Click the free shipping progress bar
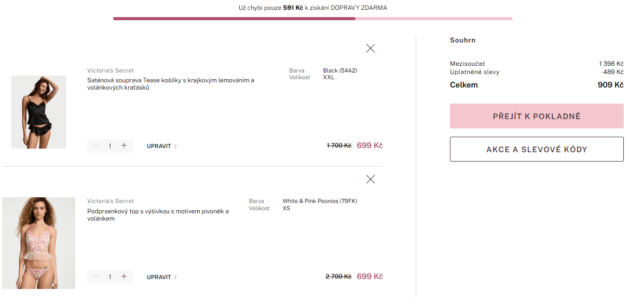629x305 pixels. pyautogui.click(x=313, y=19)
